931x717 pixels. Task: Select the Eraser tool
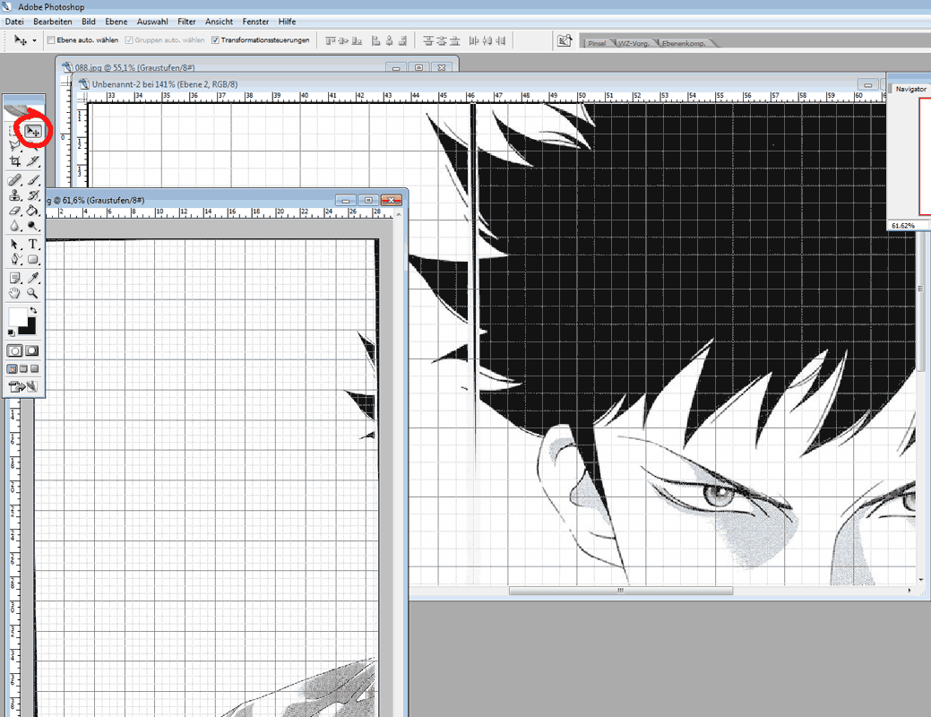(15, 211)
